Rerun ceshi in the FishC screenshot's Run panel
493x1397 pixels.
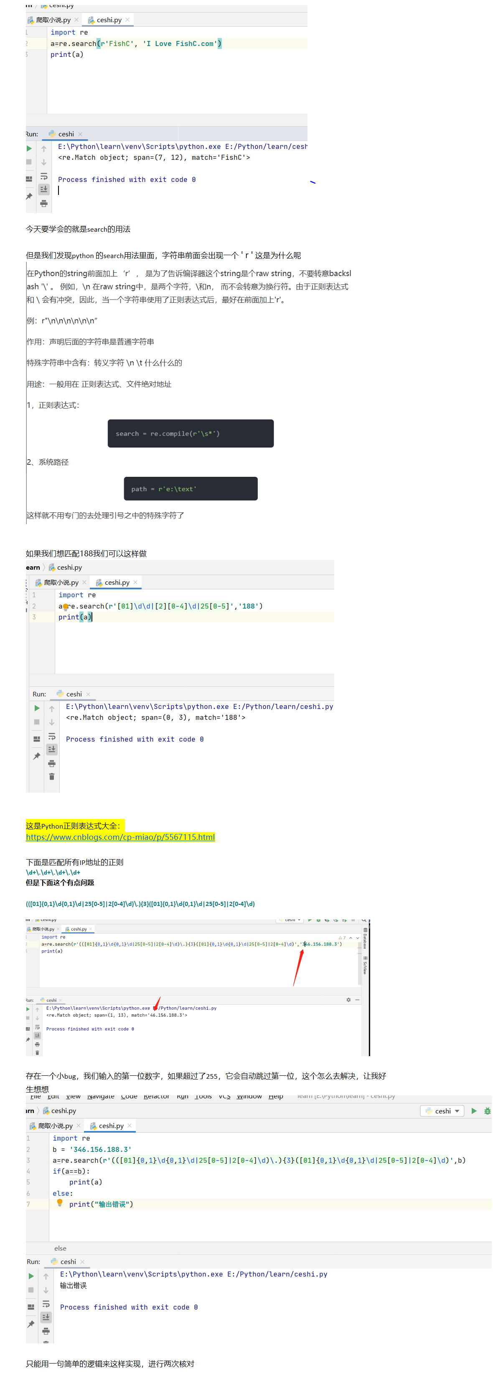29,148
